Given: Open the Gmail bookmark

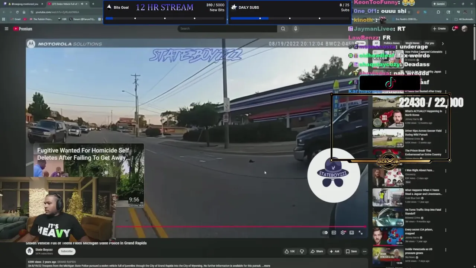Looking at the screenshot, I should (x=16, y=19).
